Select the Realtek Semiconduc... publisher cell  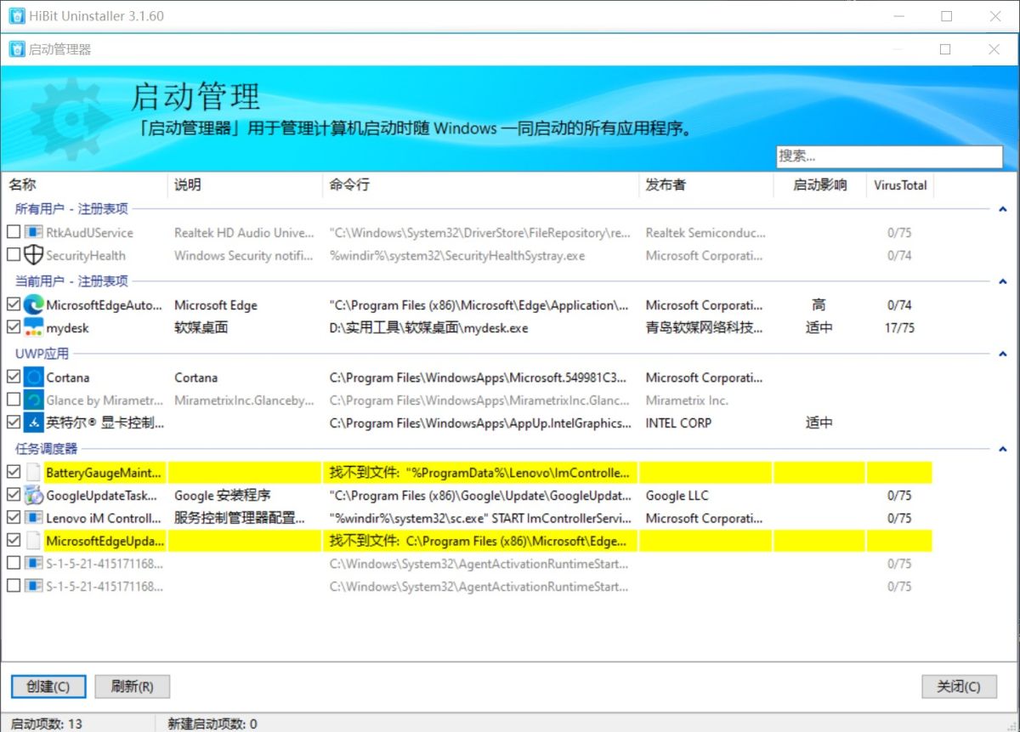click(x=705, y=233)
